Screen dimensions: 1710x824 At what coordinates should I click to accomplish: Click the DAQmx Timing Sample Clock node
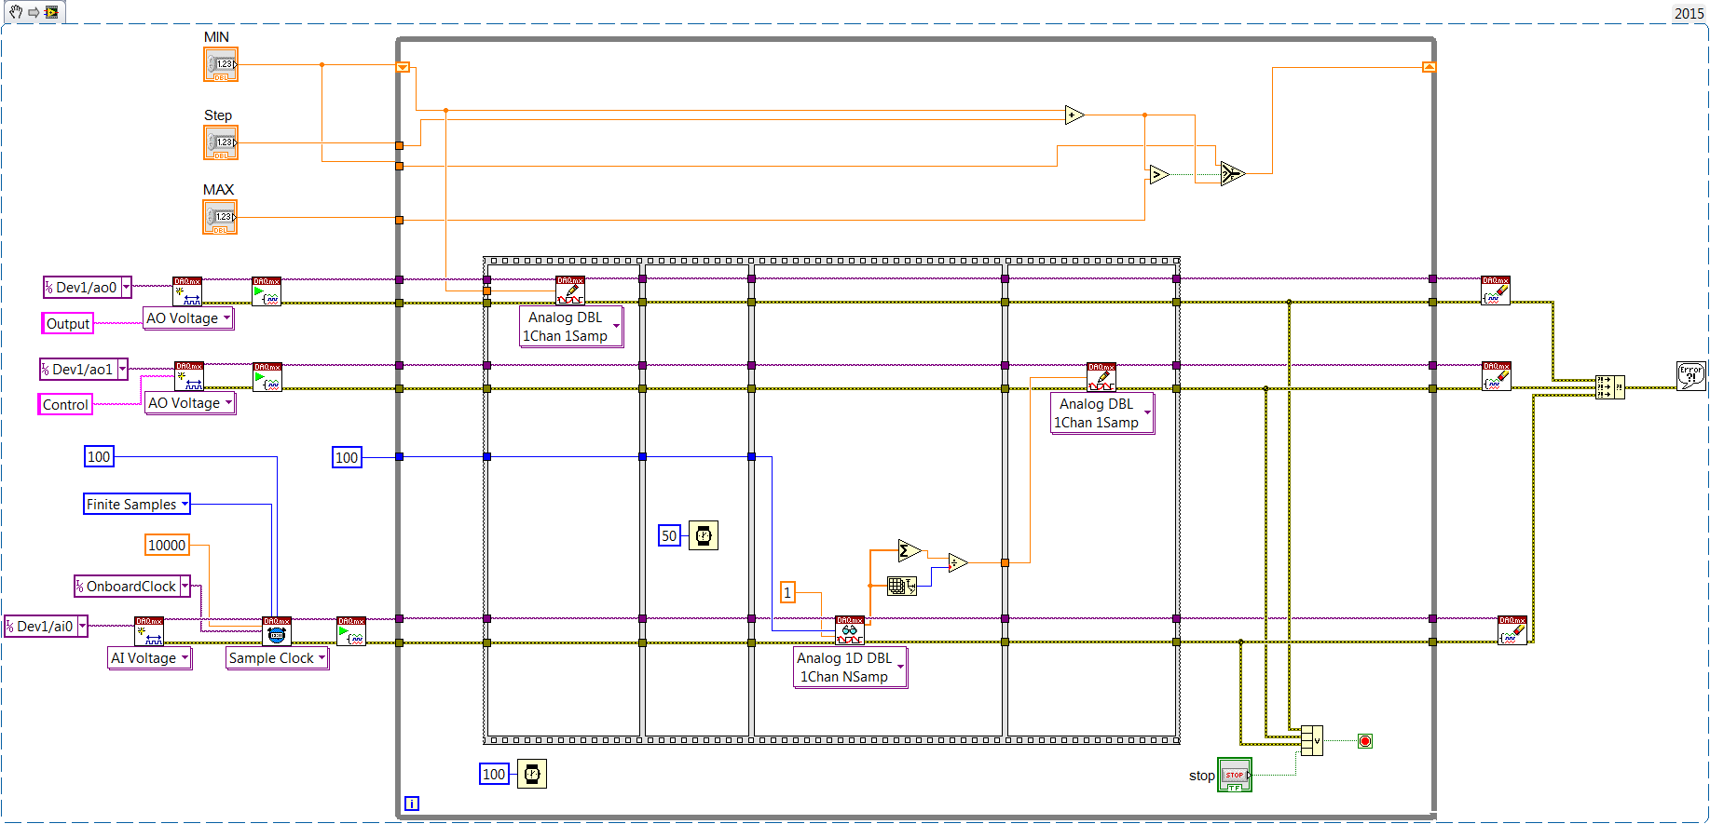pyautogui.click(x=277, y=631)
